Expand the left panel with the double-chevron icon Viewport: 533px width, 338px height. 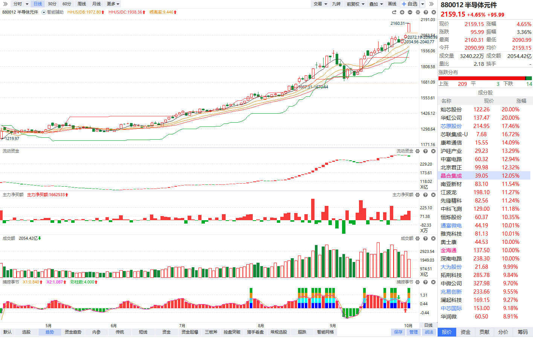5,4
